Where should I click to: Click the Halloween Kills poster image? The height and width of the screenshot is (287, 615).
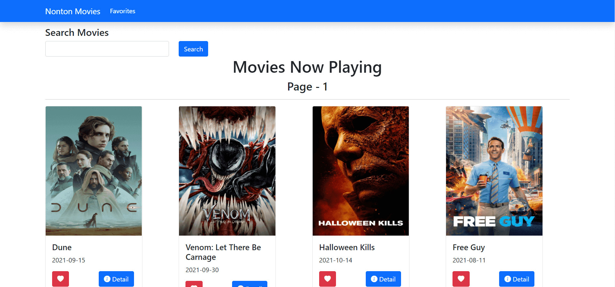click(361, 171)
